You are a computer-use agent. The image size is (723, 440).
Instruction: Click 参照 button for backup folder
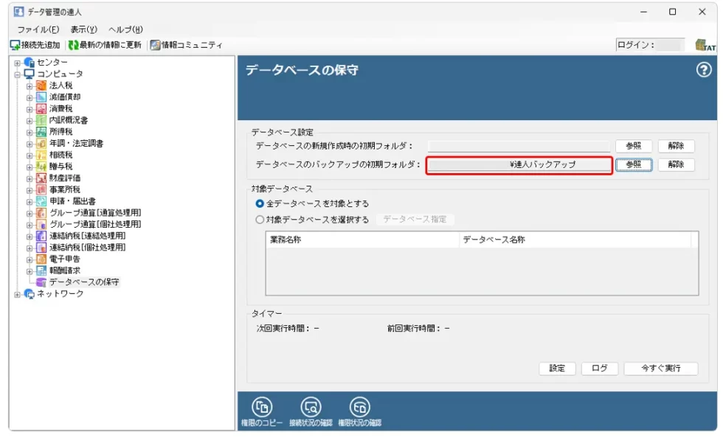(633, 165)
